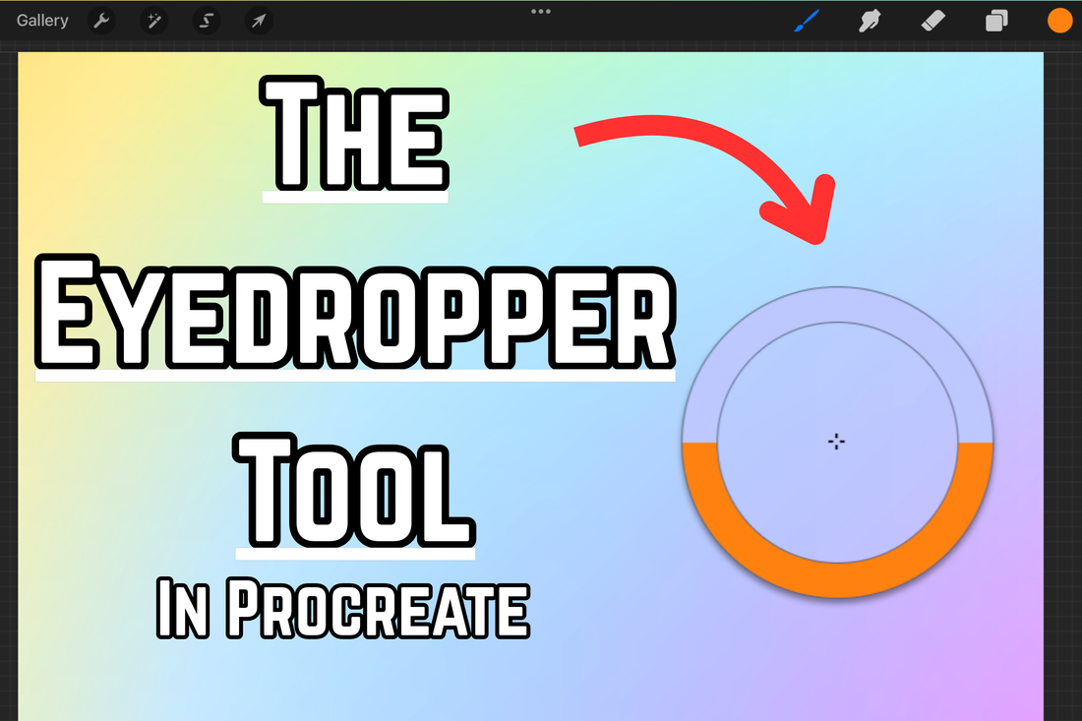This screenshot has width=1082, height=721.
Task: Open the Adjustments magic wand menu
Action: click(154, 21)
